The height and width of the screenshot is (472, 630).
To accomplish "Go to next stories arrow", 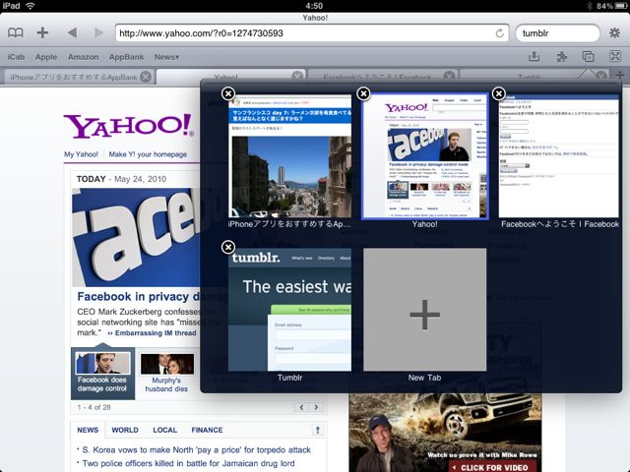I will point(316,407).
